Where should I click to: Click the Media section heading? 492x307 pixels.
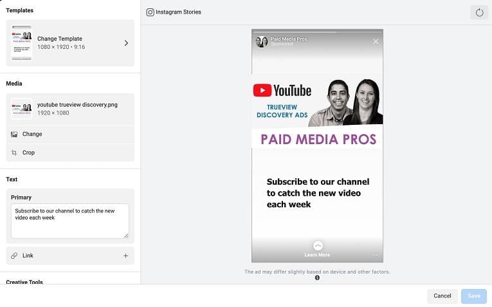click(x=14, y=84)
